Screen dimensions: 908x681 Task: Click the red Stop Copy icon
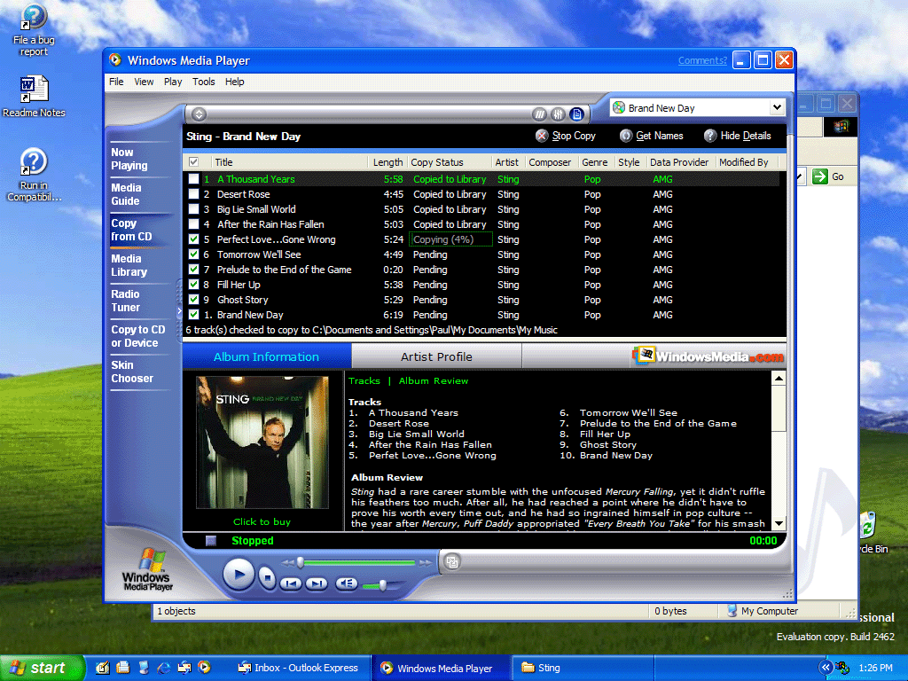542,136
